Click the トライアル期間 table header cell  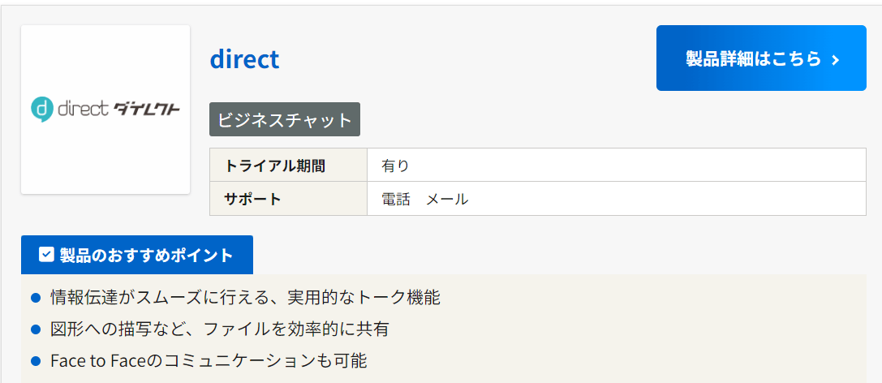coord(289,166)
